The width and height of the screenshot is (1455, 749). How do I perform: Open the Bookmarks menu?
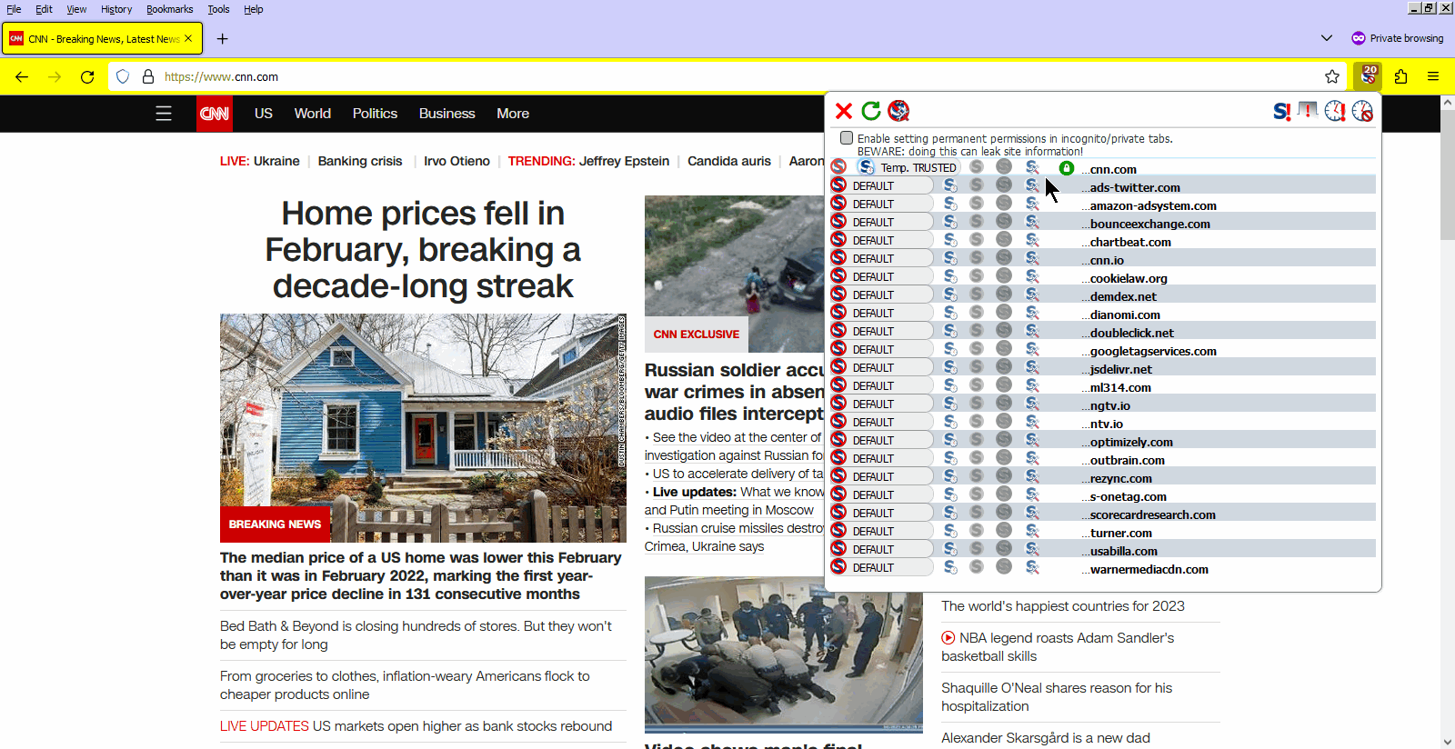(169, 9)
